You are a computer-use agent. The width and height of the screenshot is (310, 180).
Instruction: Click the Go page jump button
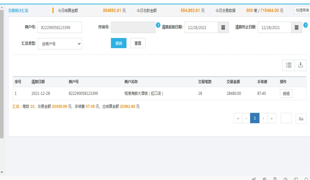pos(301,119)
